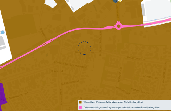Click the brown Woonwijken legend swatch

pos(80,102)
